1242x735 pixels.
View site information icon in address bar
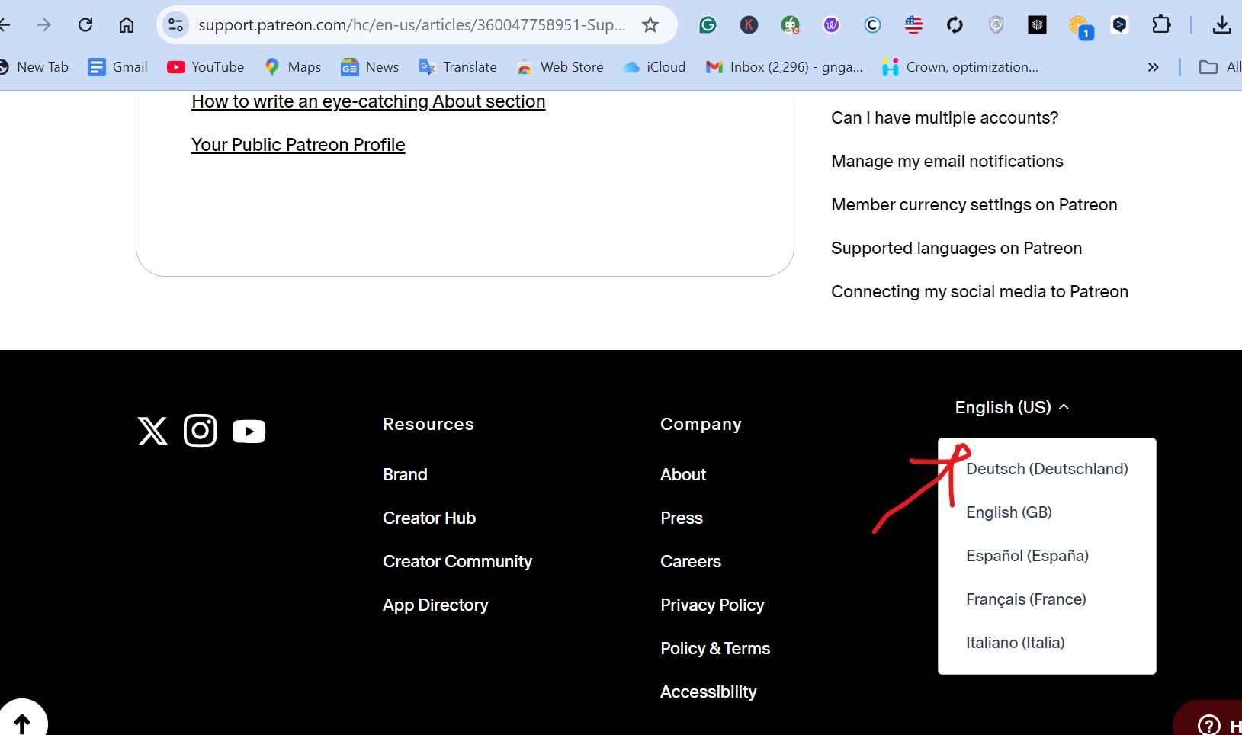(176, 25)
